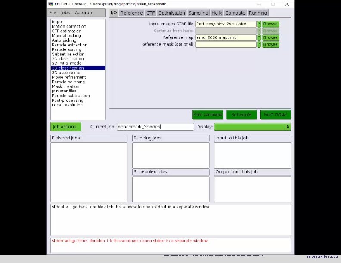Click help '?' beside Input images STAR file
Image resolution: width=341 pixels, height=263 pixels.
tap(259, 24)
